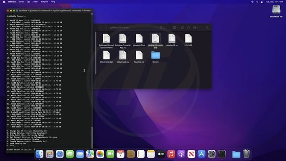Open the Terminal application menu
Image resolution: width=286 pixels, height=161 pixels.
(12, 2)
